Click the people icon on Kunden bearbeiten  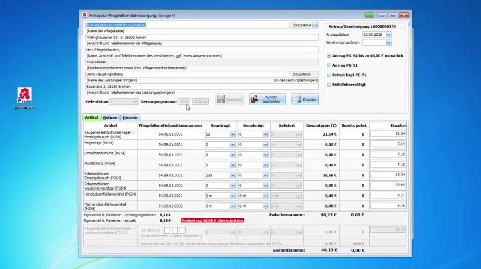pos(254,99)
